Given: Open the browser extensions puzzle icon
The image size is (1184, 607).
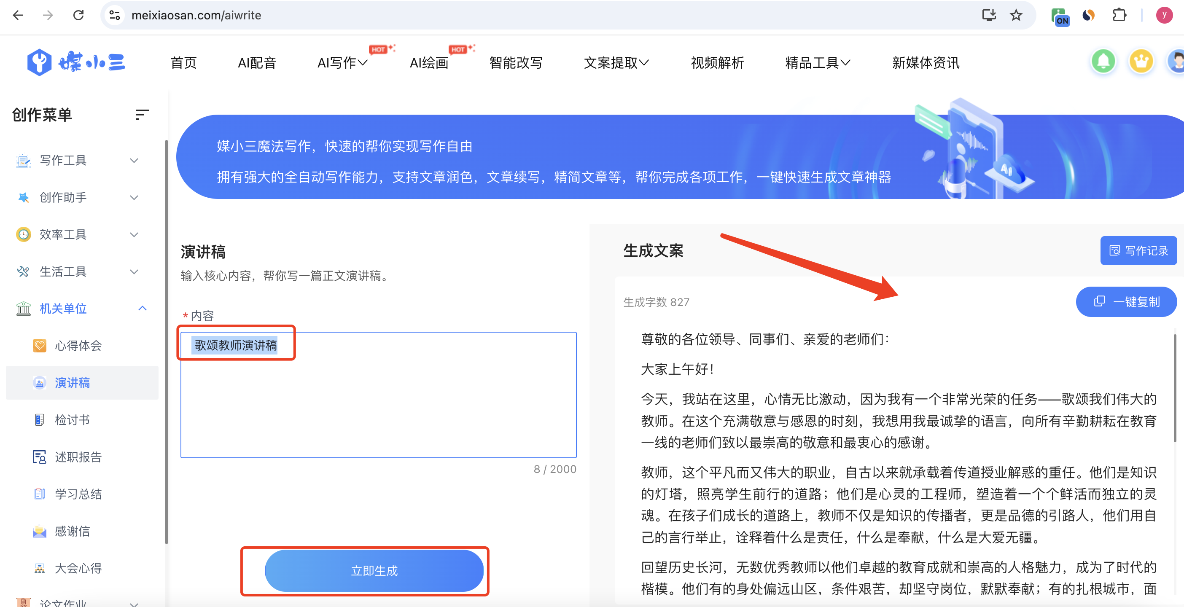Looking at the screenshot, I should pyautogui.click(x=1119, y=15).
